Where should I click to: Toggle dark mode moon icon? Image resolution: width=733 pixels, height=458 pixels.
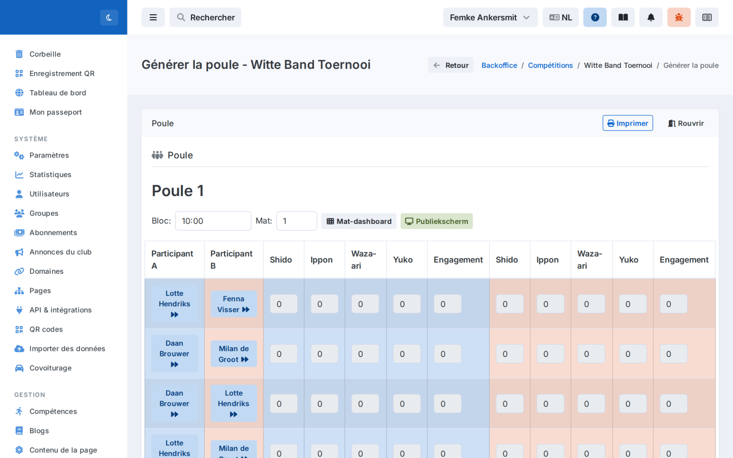coord(109,17)
